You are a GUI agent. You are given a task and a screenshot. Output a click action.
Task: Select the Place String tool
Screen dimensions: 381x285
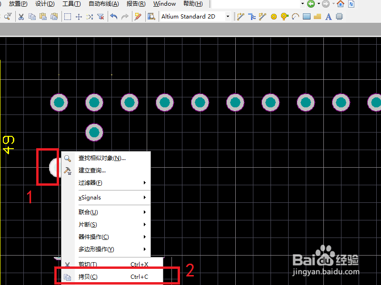click(329, 16)
